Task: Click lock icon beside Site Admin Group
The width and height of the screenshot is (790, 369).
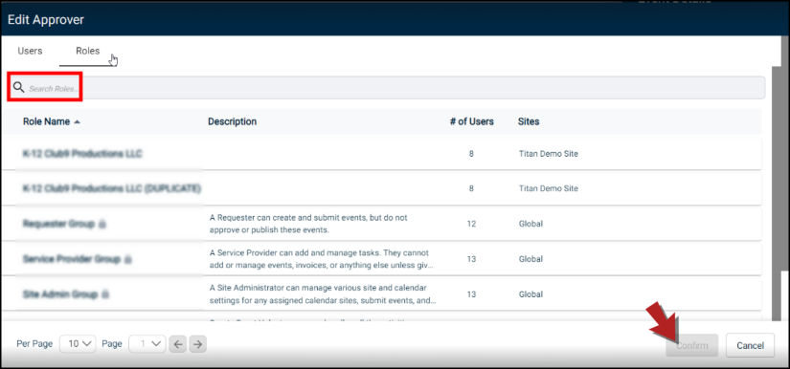Action: [x=105, y=294]
